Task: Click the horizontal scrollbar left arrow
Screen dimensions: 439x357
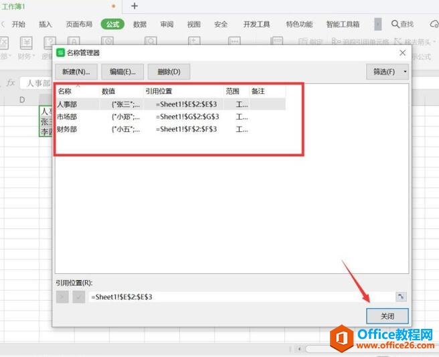Action: click(300, 349)
